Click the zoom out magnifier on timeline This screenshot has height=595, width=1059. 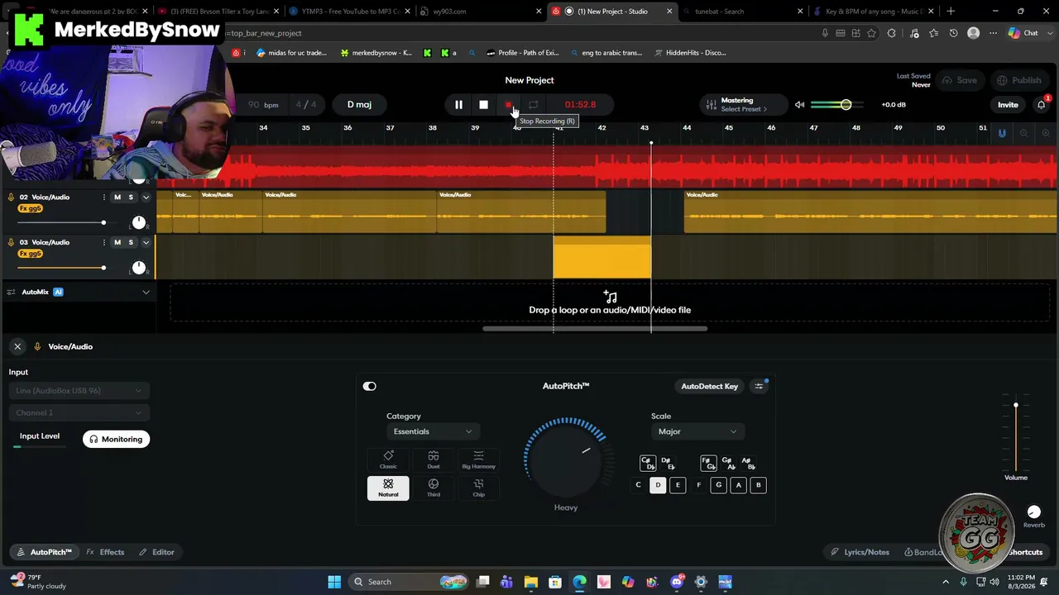click(1024, 133)
